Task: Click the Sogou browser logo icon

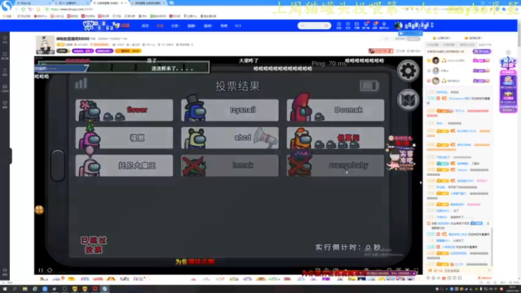Action: tap(7, 6)
